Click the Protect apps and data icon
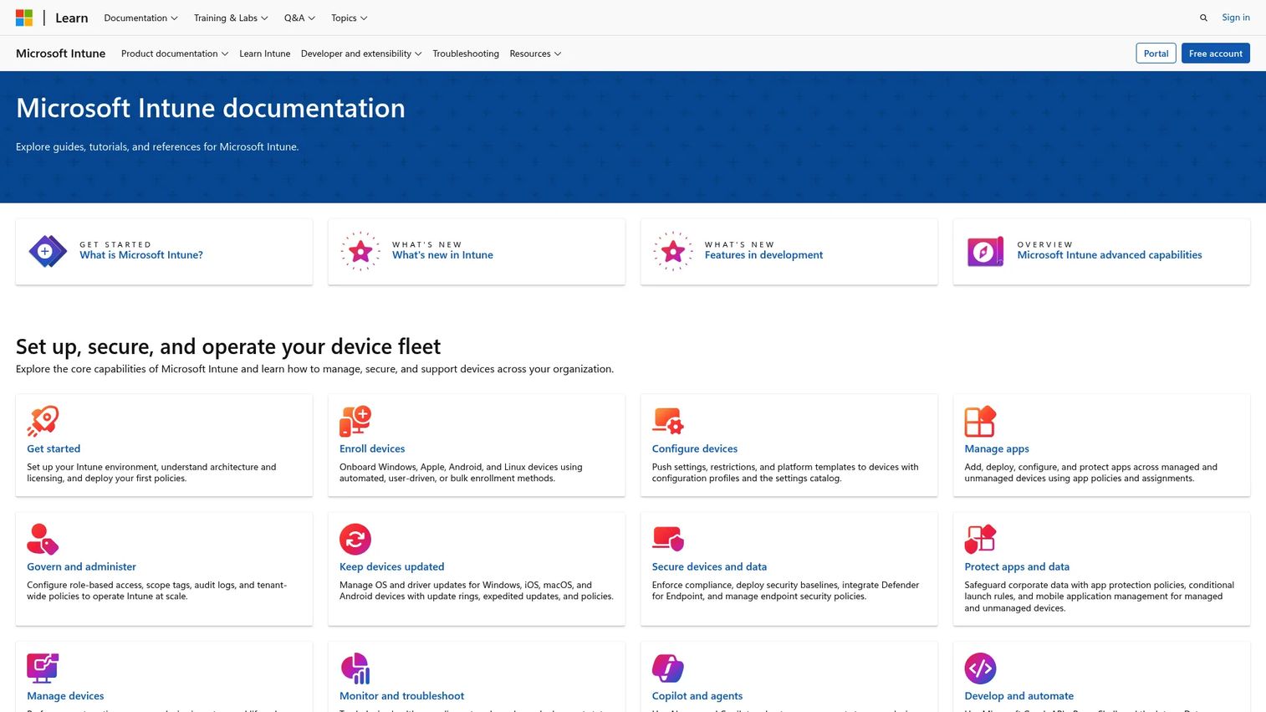The height and width of the screenshot is (712, 1266). click(980, 539)
